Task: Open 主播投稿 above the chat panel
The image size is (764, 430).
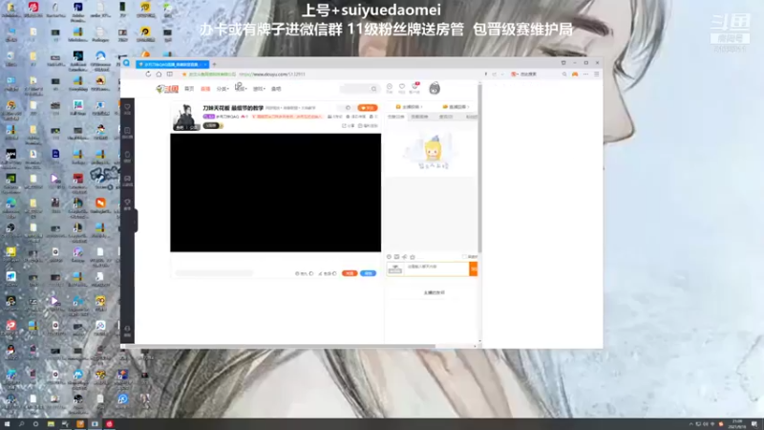Action: pos(409,107)
